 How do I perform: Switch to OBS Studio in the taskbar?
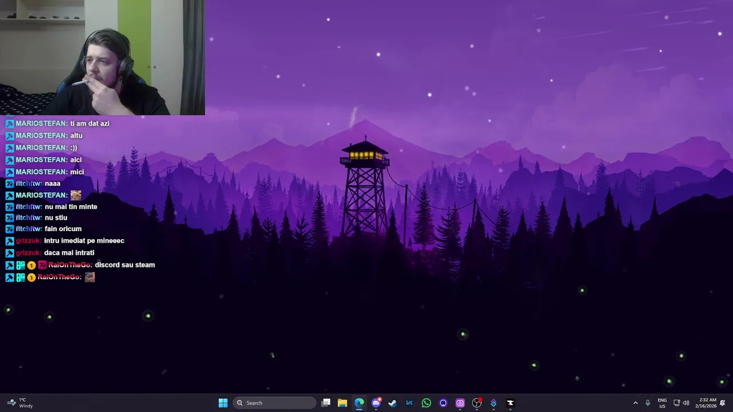click(x=476, y=403)
